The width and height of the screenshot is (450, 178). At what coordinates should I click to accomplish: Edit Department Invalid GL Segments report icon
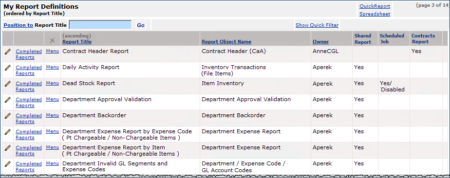point(8,164)
